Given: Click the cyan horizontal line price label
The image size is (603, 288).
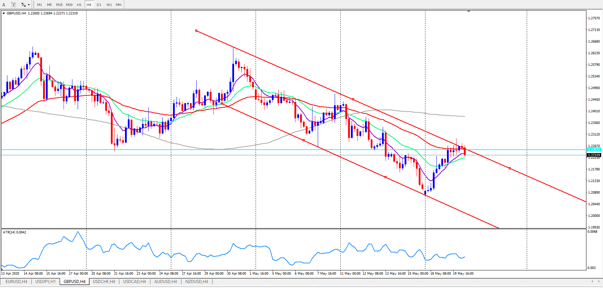Looking at the screenshot, I should coord(593,150).
